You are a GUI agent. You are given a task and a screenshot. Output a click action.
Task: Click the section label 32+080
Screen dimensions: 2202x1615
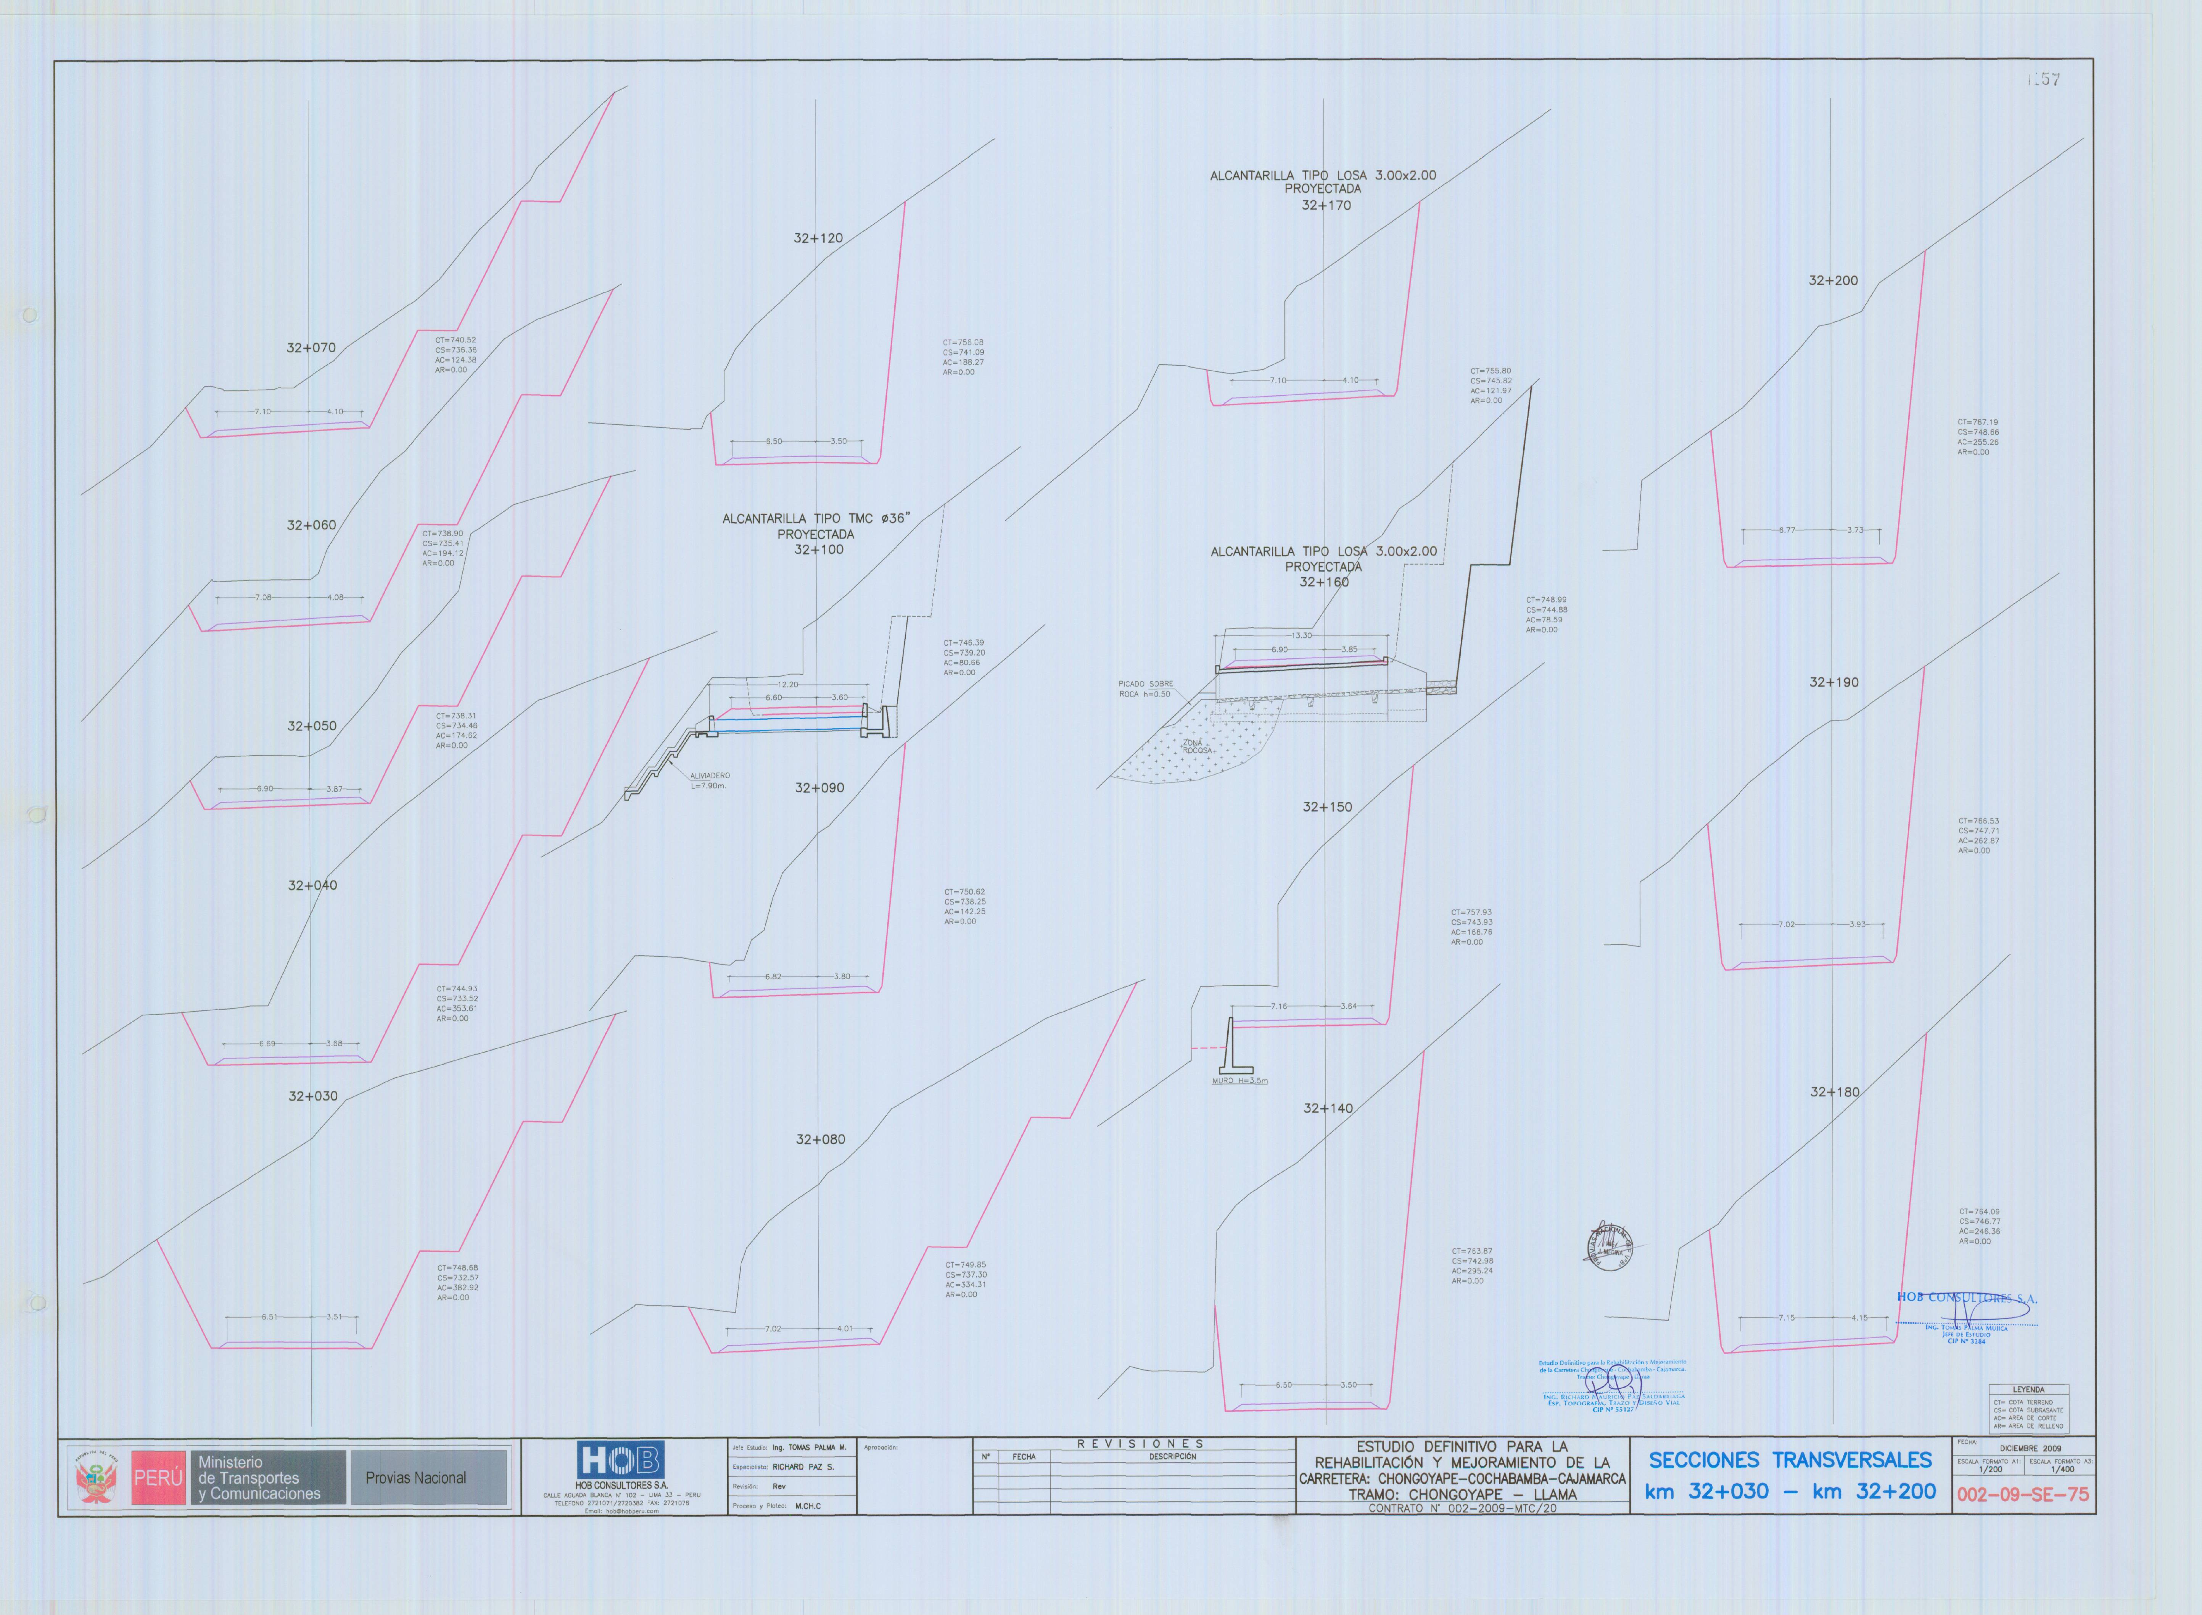[x=820, y=1140]
